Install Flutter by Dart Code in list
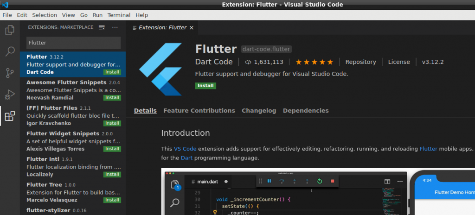The height and width of the screenshot is (215, 475). click(112, 72)
